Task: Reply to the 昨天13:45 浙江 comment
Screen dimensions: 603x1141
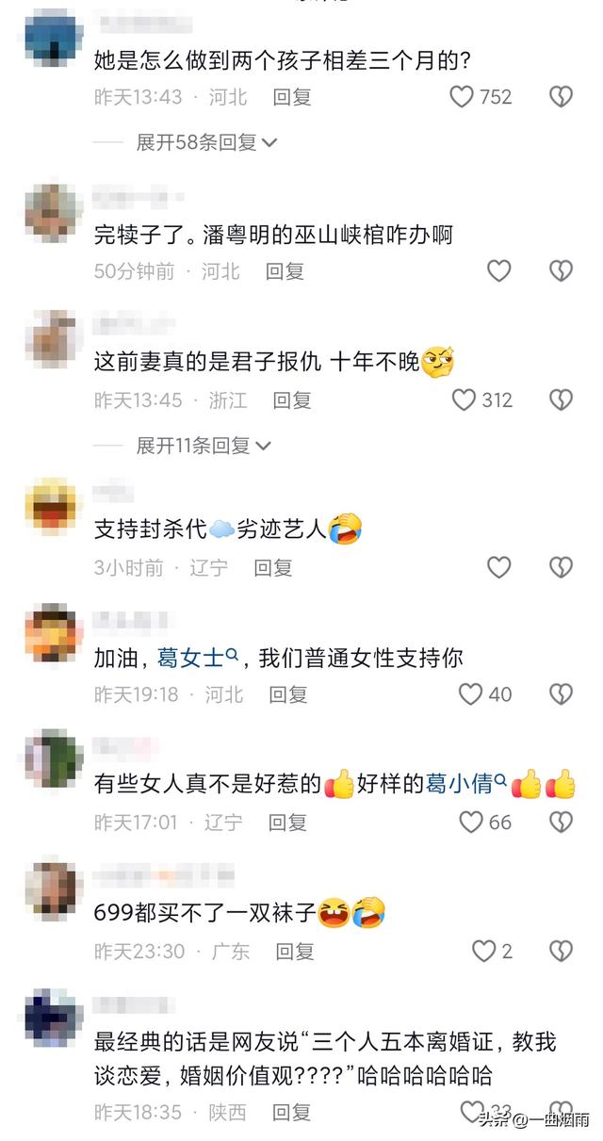Action: click(x=292, y=399)
